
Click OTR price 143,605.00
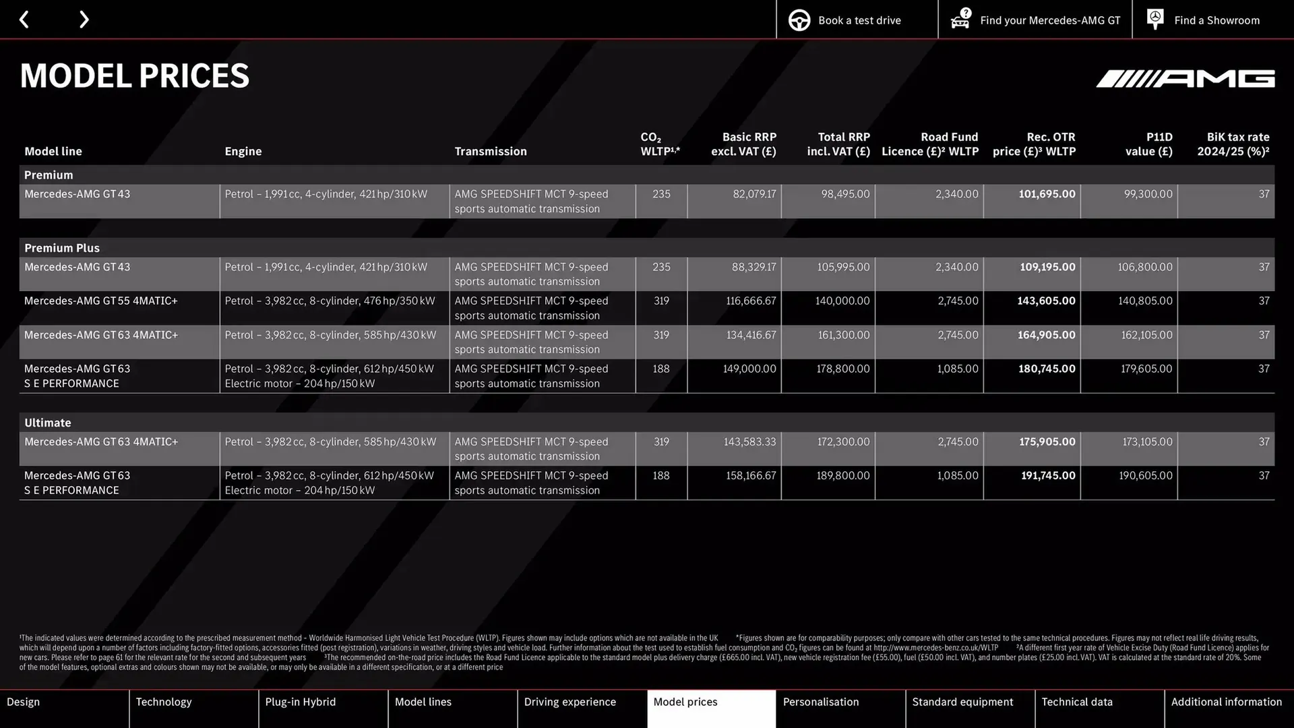click(1047, 301)
